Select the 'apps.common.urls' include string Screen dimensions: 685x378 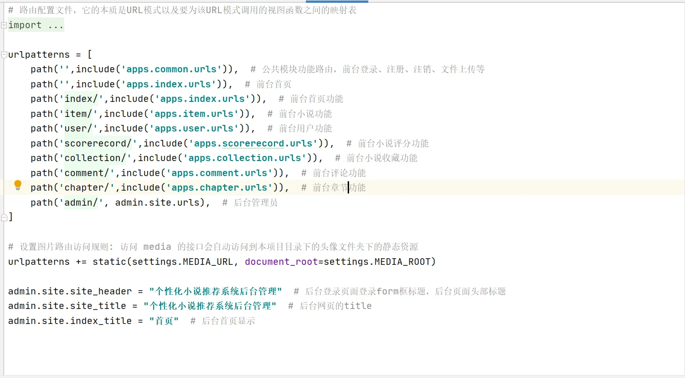click(x=171, y=69)
